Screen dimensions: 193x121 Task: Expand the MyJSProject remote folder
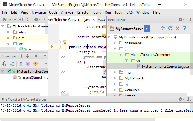(x=115, y=78)
